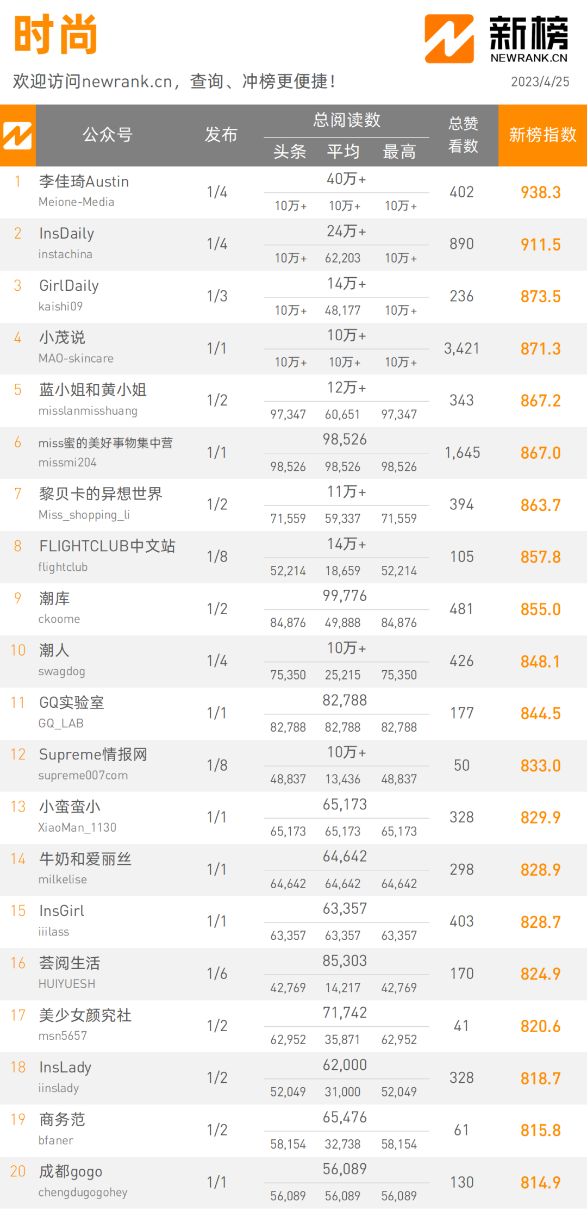
Task: Select the 总赞看数 column header
Action: click(x=463, y=135)
